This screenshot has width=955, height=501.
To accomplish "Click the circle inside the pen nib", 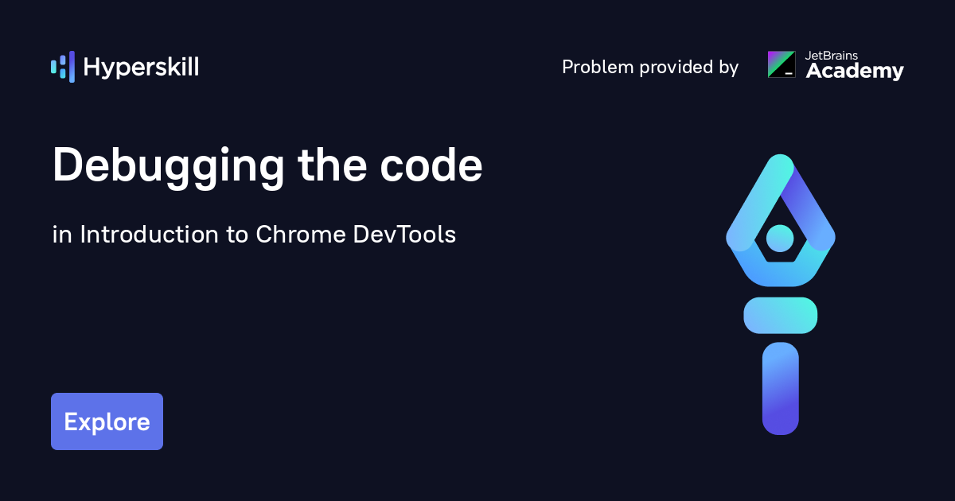I will tap(780, 237).
